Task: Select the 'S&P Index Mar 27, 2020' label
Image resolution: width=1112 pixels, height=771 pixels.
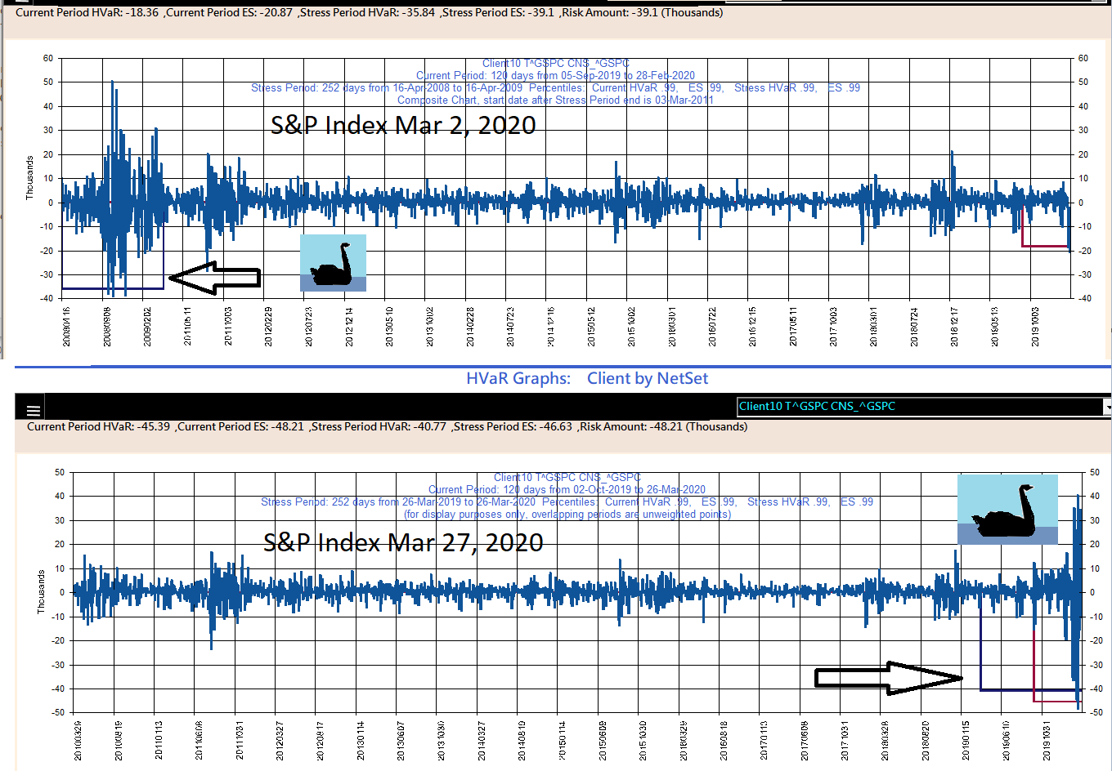Action: (403, 542)
